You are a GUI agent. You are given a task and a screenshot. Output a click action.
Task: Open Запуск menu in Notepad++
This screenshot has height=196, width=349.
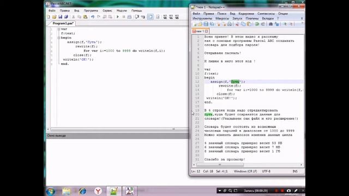tap(237, 19)
